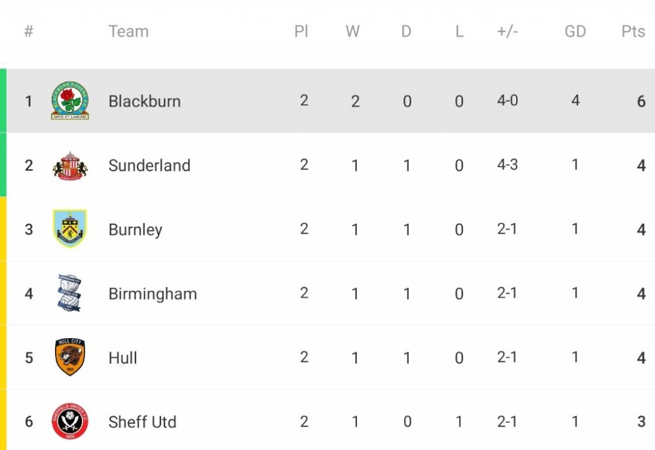Open the Blackburn team link
Viewport: 655px width, 450px height.
144,101
